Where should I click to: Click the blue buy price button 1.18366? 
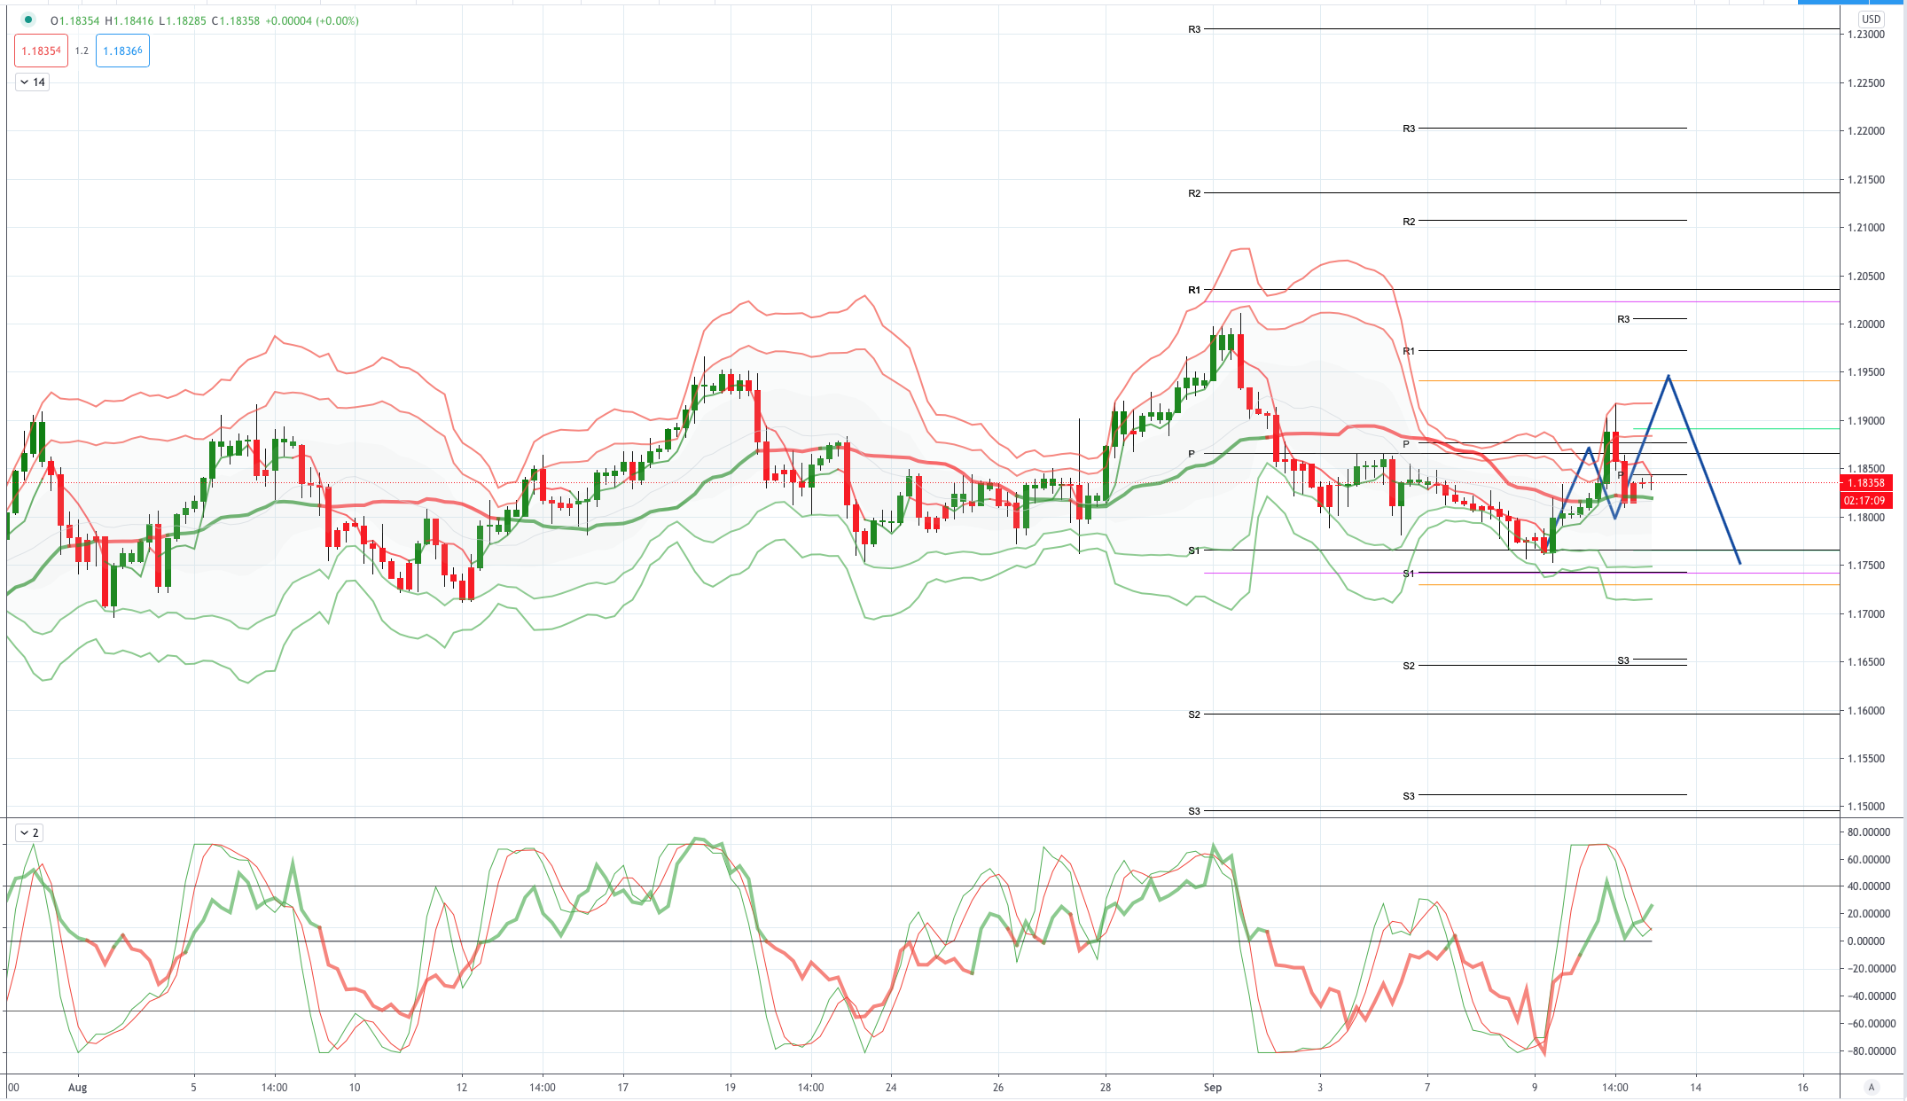click(x=122, y=51)
